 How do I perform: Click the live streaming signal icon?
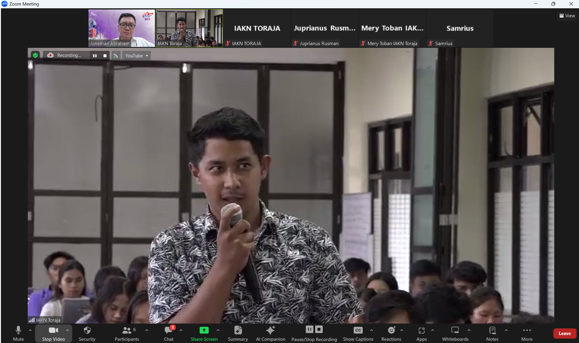[x=116, y=56]
